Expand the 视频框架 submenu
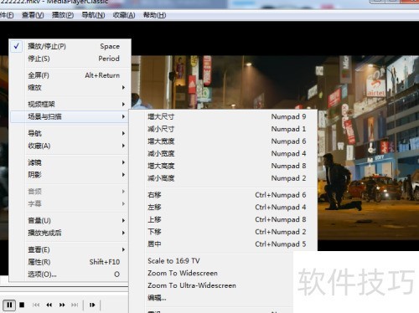The image size is (419, 313). [70, 105]
